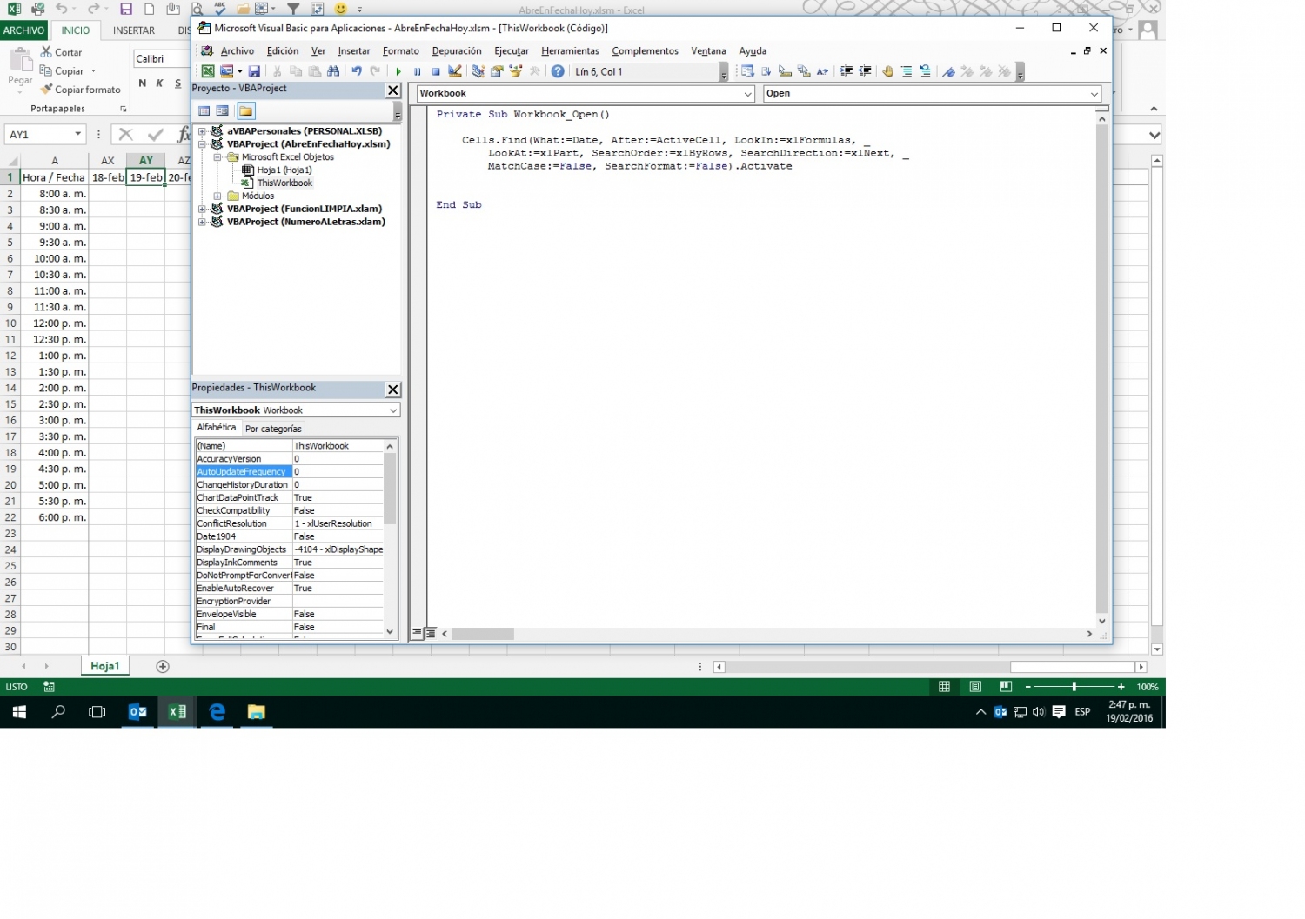Image resolution: width=1305 pixels, height=919 pixels.
Task: Collapse VBAProject (AbreEnFechaHoy.xlsm) node
Action: pos(202,144)
